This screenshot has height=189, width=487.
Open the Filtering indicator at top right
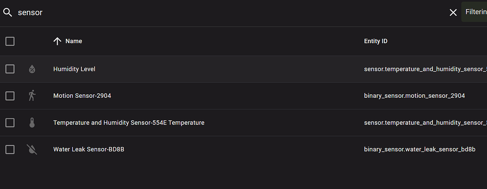click(x=474, y=12)
